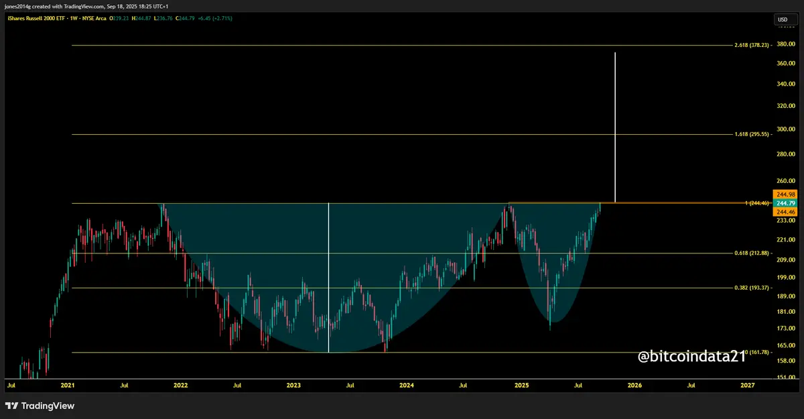Click the 280.00 price axis label

[x=786, y=154]
